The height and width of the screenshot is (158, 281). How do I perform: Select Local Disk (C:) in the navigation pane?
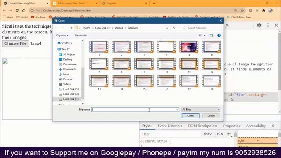pyautogui.click(x=71, y=89)
